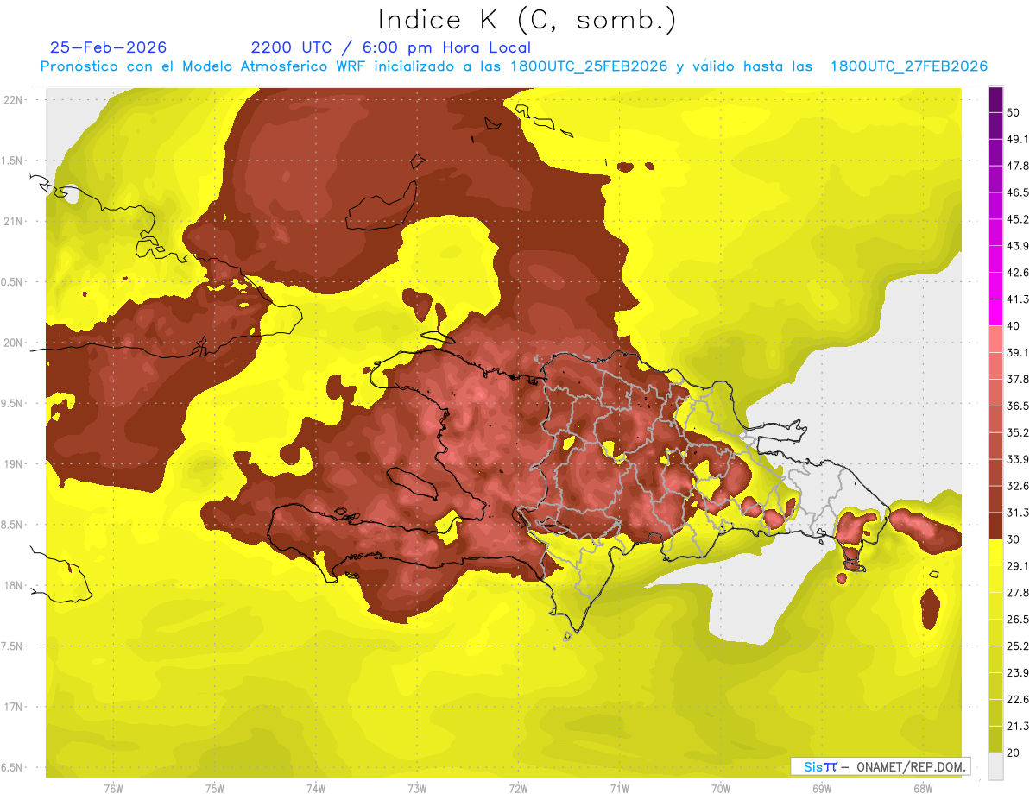This screenshot has width=1036, height=800.
Task: Click the 76W longitude axis label
Action: coord(113,788)
